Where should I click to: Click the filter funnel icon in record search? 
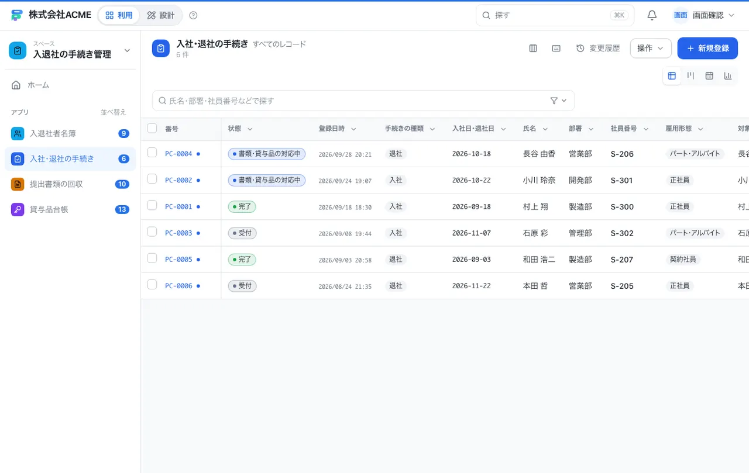point(554,101)
